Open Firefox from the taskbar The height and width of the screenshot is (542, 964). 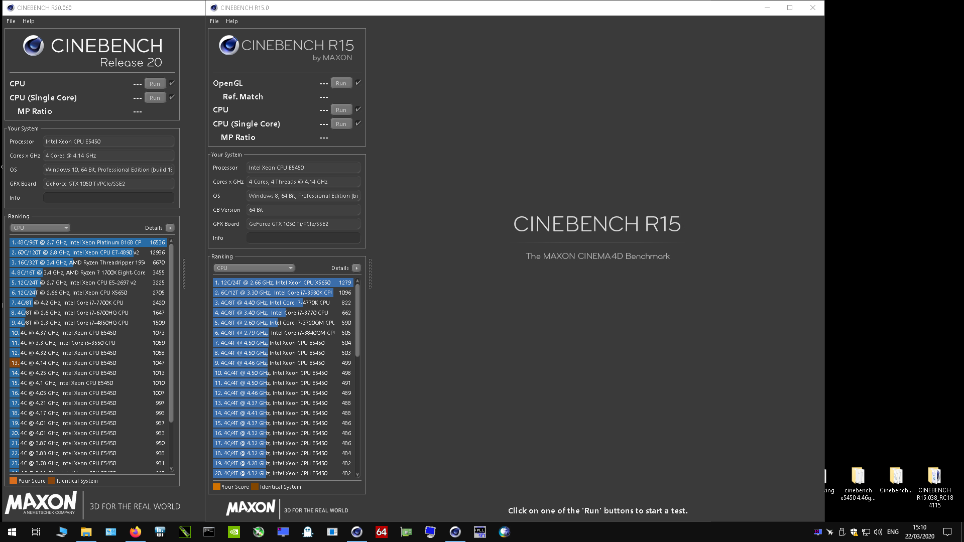pos(136,532)
